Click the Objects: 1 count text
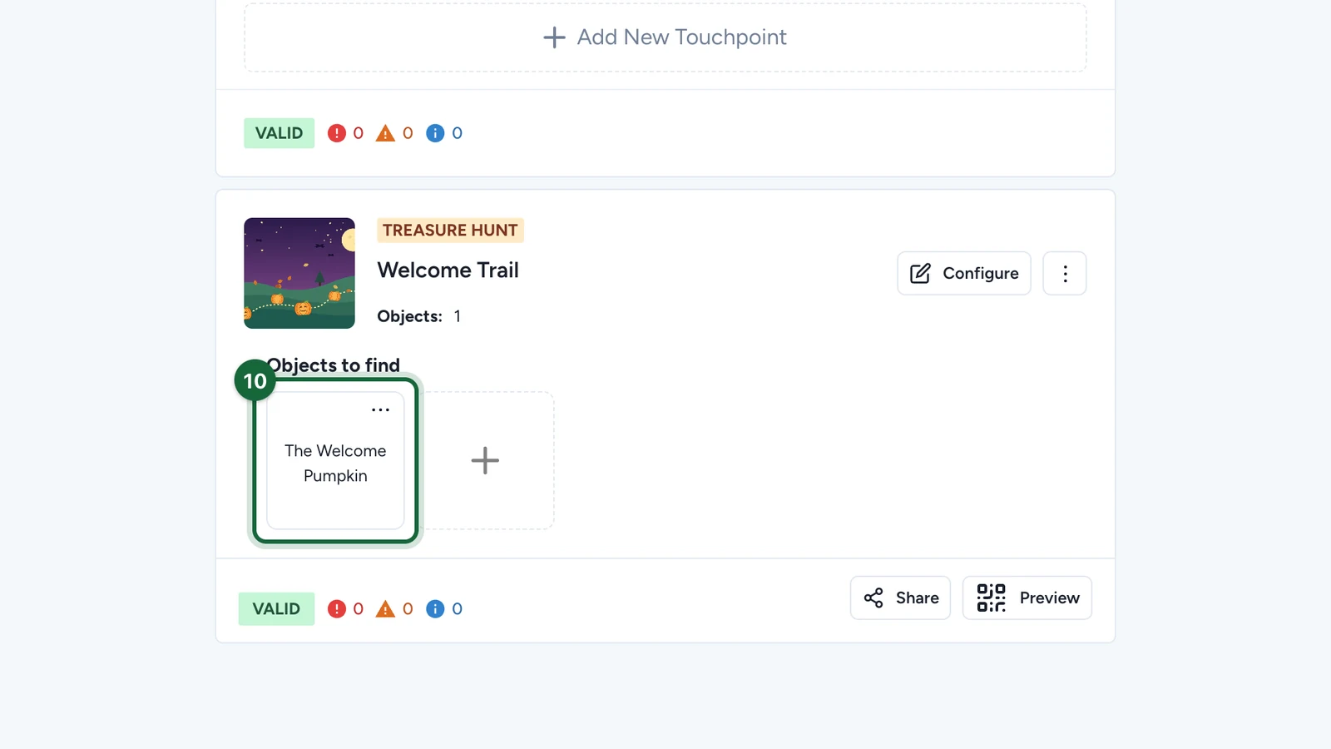This screenshot has width=1331, height=749. (x=418, y=316)
